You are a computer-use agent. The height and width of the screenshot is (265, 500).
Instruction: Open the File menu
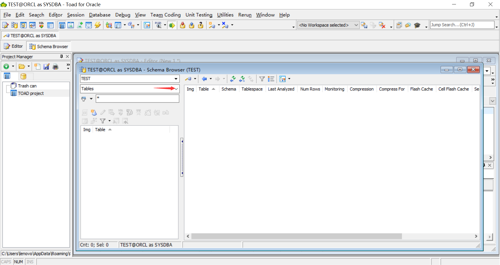[7, 15]
